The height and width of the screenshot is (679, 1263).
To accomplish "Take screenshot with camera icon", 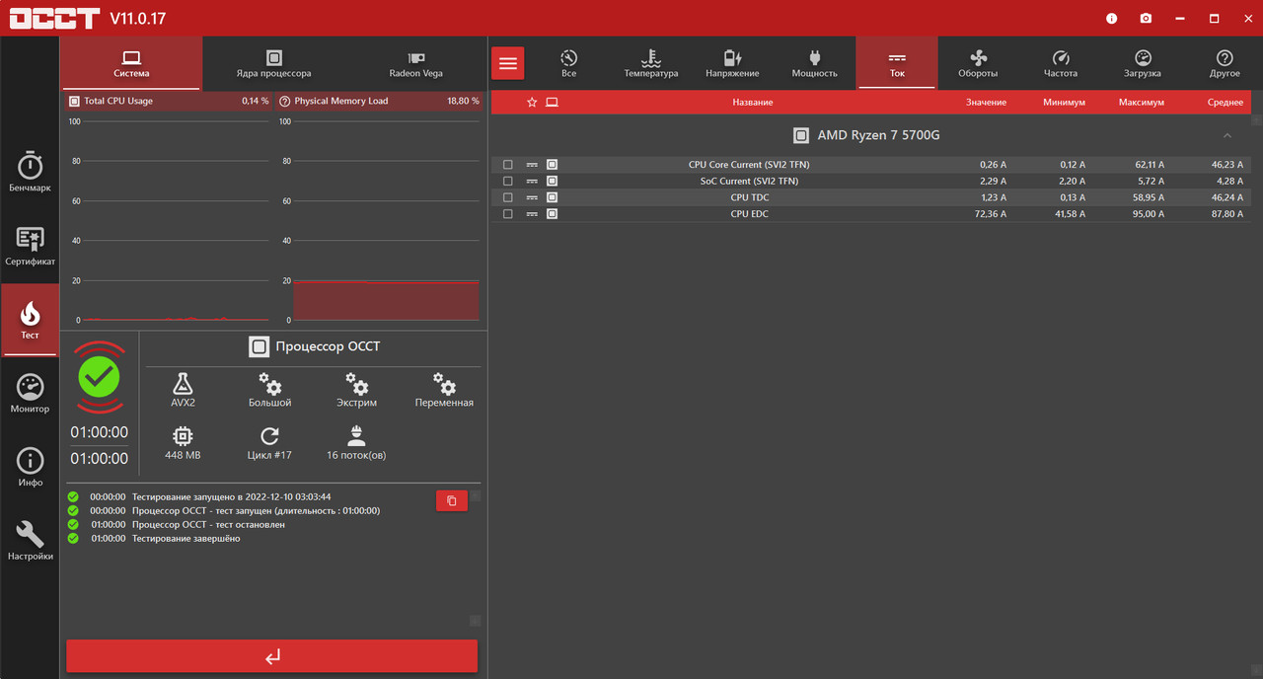I will (x=1146, y=18).
